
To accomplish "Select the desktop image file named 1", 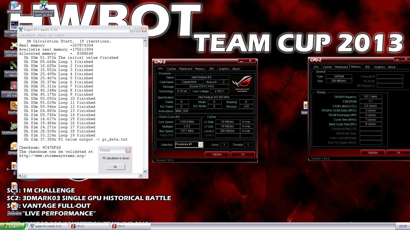I will click(x=14, y=166).
